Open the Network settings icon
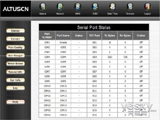160x120 pixels. point(60,7)
